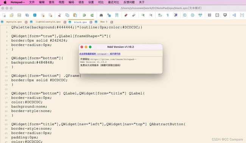Switch to the New 0 tab
This screenshot has height=143, width=246.
point(104,22)
